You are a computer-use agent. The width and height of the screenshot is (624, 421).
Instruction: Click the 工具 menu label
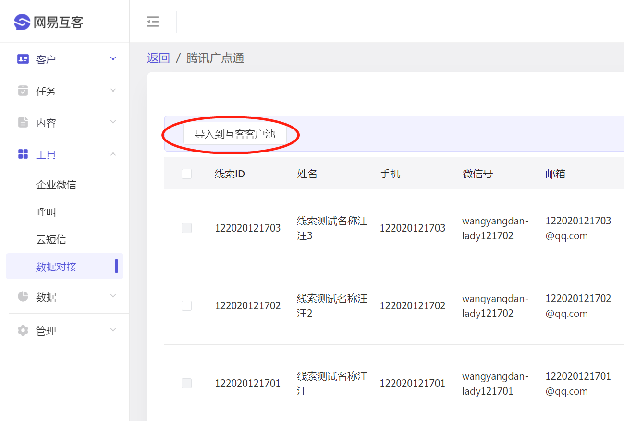click(46, 154)
